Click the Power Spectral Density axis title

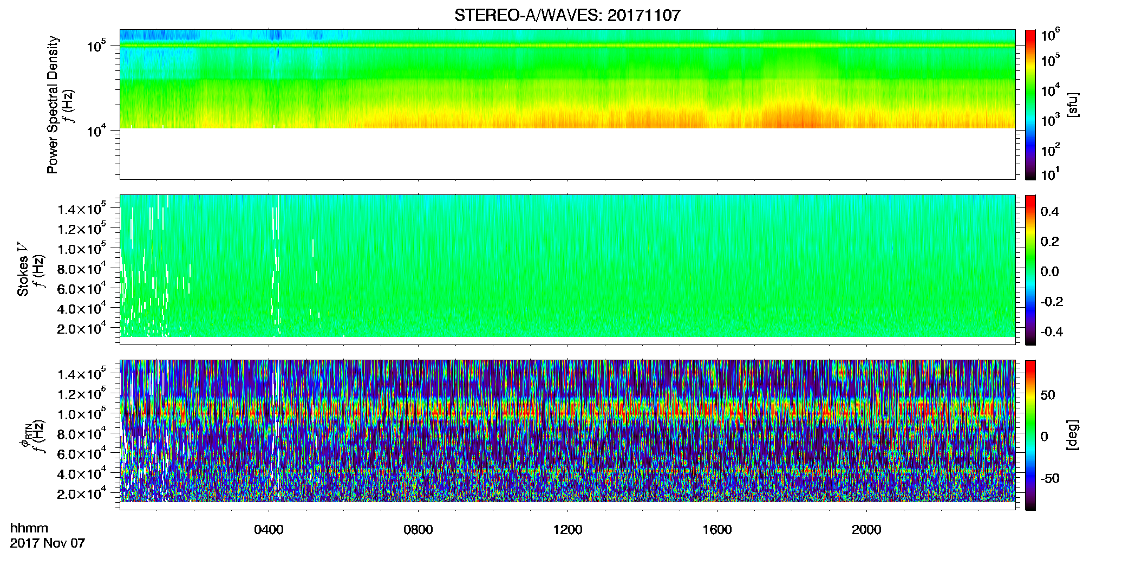tap(53, 105)
